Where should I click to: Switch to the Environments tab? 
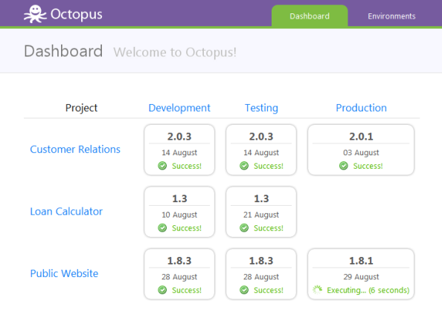(x=391, y=16)
